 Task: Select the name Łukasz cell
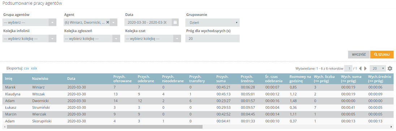pyautogui.click(x=10, y=108)
